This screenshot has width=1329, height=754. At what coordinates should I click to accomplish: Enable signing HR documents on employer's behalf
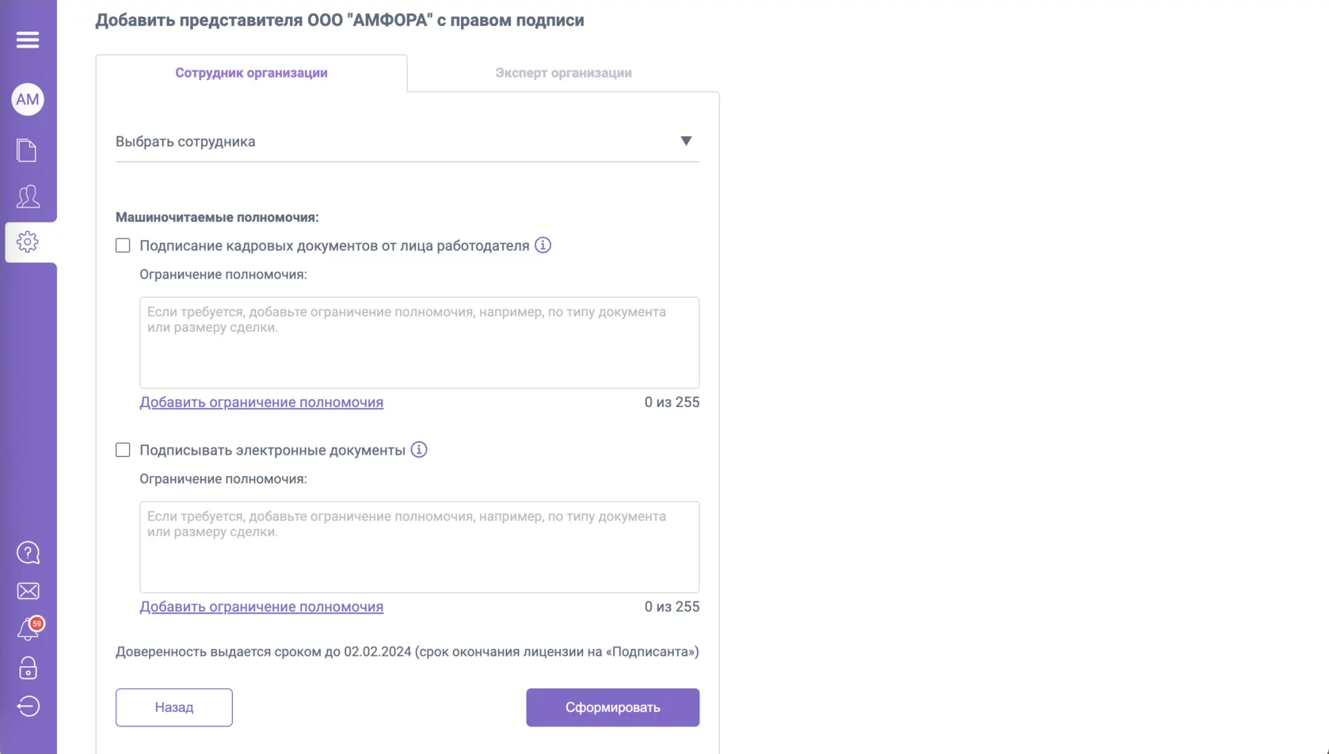(x=123, y=246)
